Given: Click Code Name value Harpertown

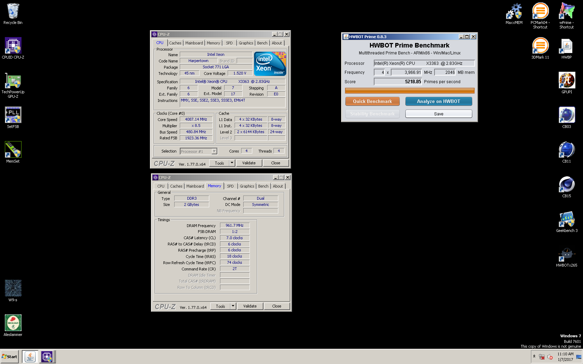Looking at the screenshot, I should tap(198, 61).
